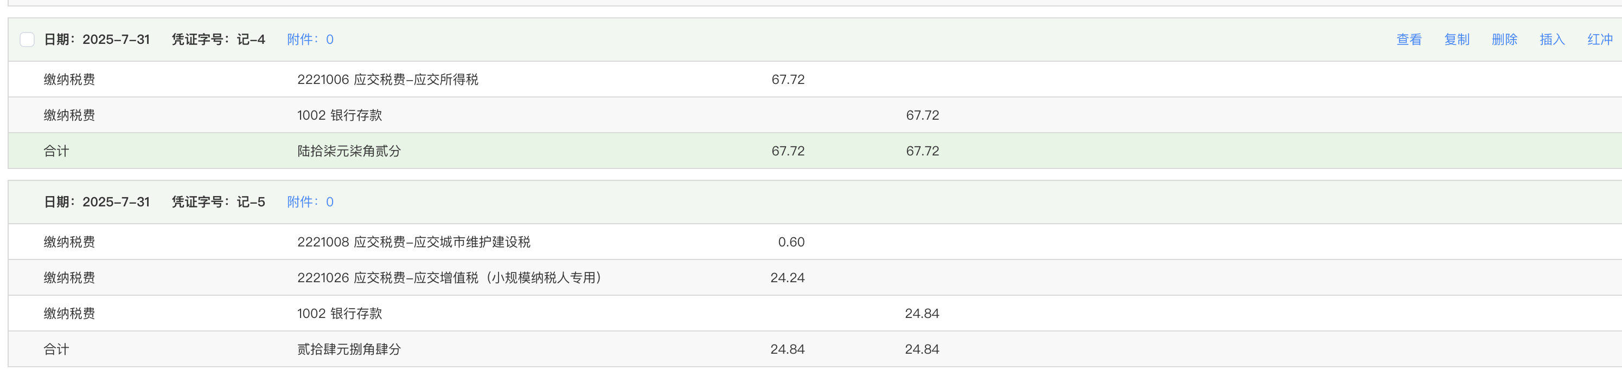Click the 0.60 debit amount cell
Viewport: 1622px width, 377px height.
pos(791,242)
